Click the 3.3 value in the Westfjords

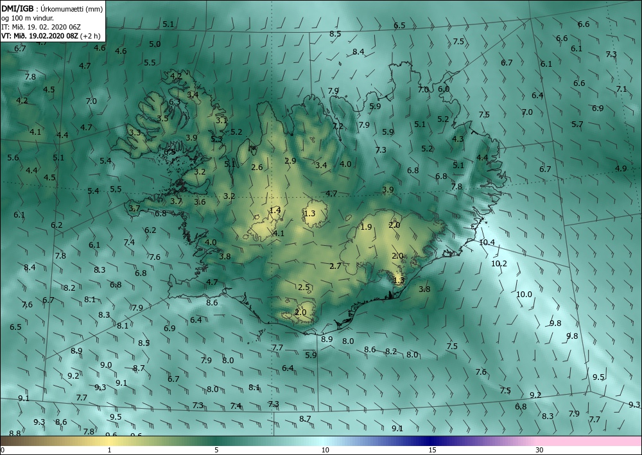[x=135, y=133]
